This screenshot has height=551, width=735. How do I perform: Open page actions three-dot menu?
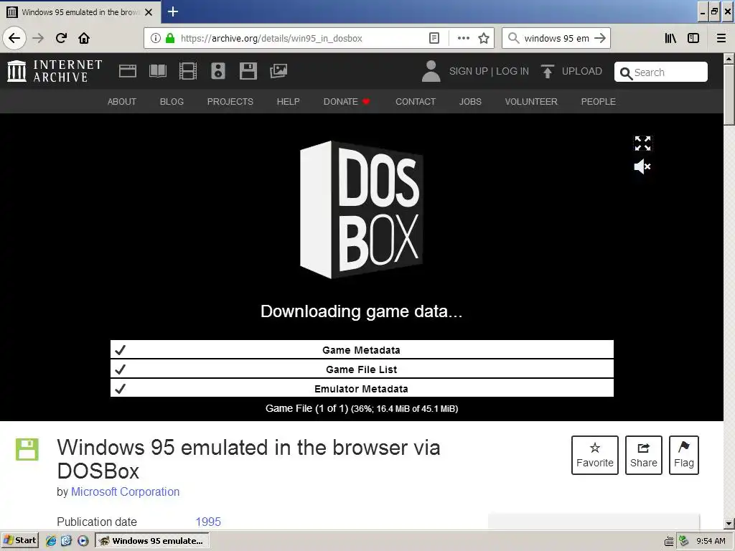(463, 38)
